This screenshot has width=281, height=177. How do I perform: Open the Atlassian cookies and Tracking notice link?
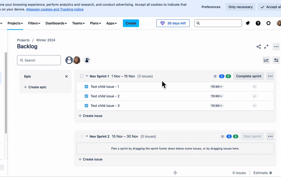[55, 9]
